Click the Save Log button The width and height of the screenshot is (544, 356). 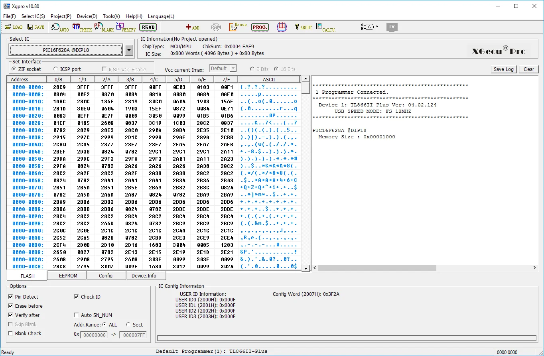point(503,69)
